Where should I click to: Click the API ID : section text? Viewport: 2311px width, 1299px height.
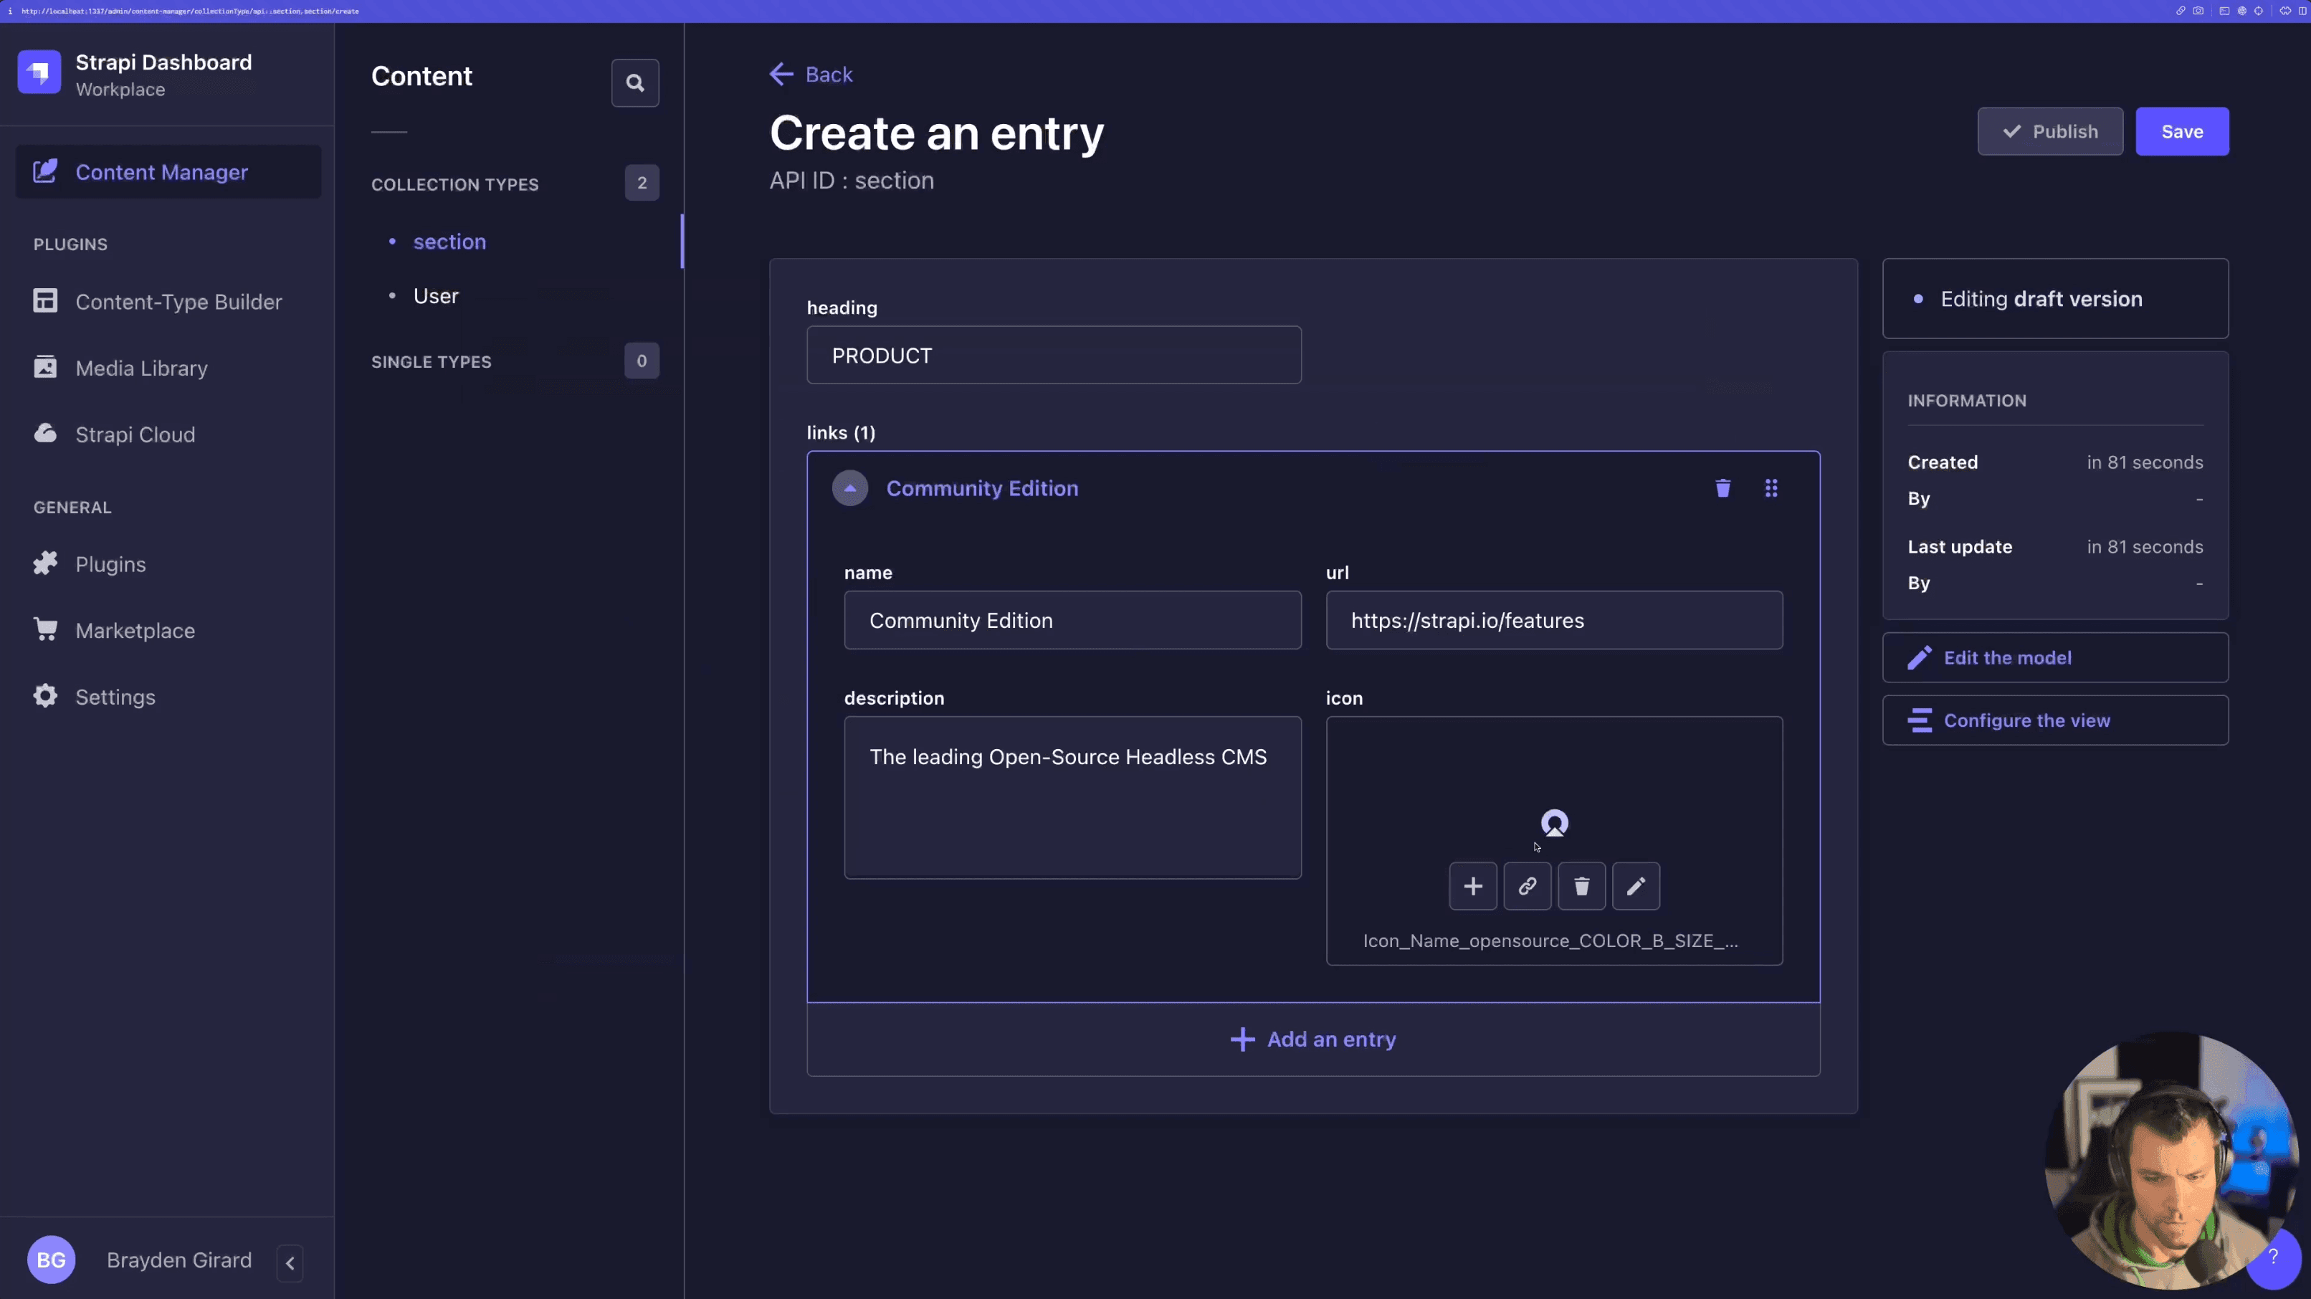click(852, 181)
